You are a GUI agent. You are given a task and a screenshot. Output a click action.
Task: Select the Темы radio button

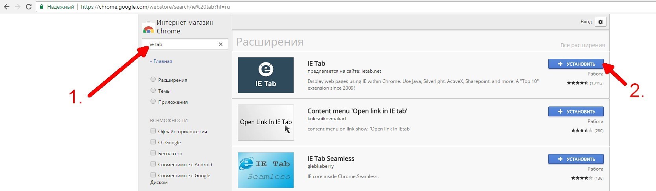point(153,90)
